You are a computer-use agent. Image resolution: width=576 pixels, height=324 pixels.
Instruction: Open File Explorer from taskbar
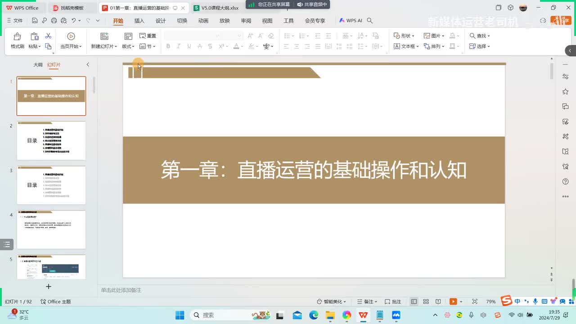coord(330,315)
